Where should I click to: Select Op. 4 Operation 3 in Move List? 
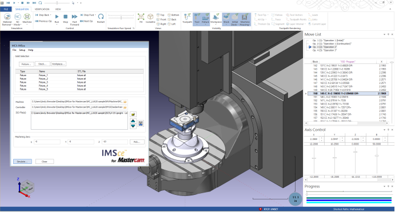coord(325,50)
